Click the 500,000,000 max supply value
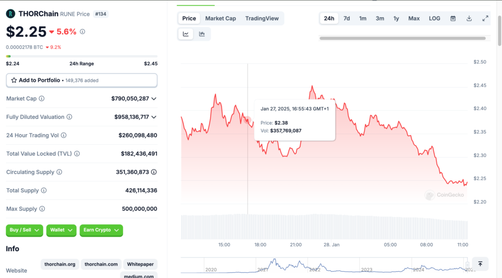Image resolution: width=502 pixels, height=278 pixels. click(x=140, y=209)
